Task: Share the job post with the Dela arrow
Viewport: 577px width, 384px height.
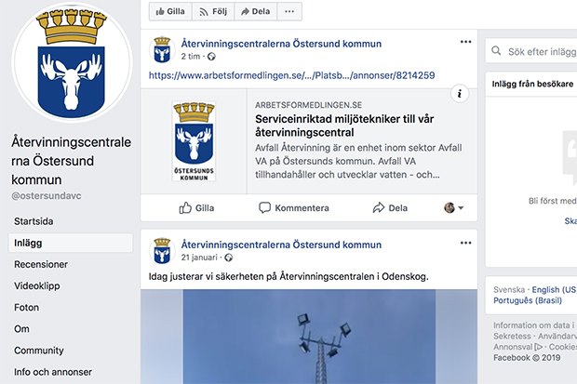Action: click(x=390, y=208)
